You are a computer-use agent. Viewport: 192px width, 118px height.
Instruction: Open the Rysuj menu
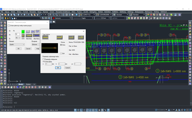coord(39,12)
